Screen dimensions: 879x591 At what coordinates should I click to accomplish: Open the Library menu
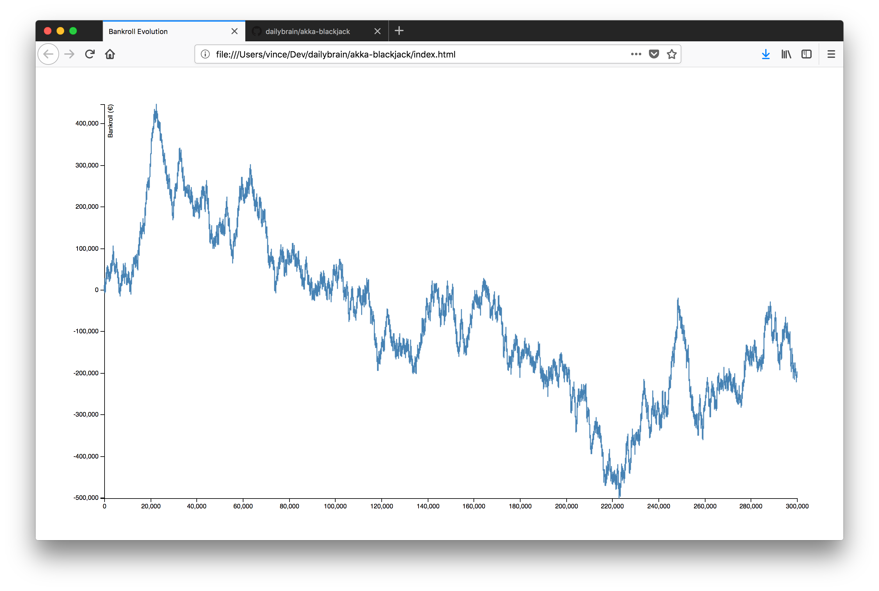(x=786, y=54)
